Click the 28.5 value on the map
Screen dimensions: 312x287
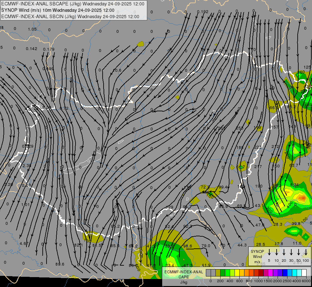pyautogui.click(x=261, y=244)
